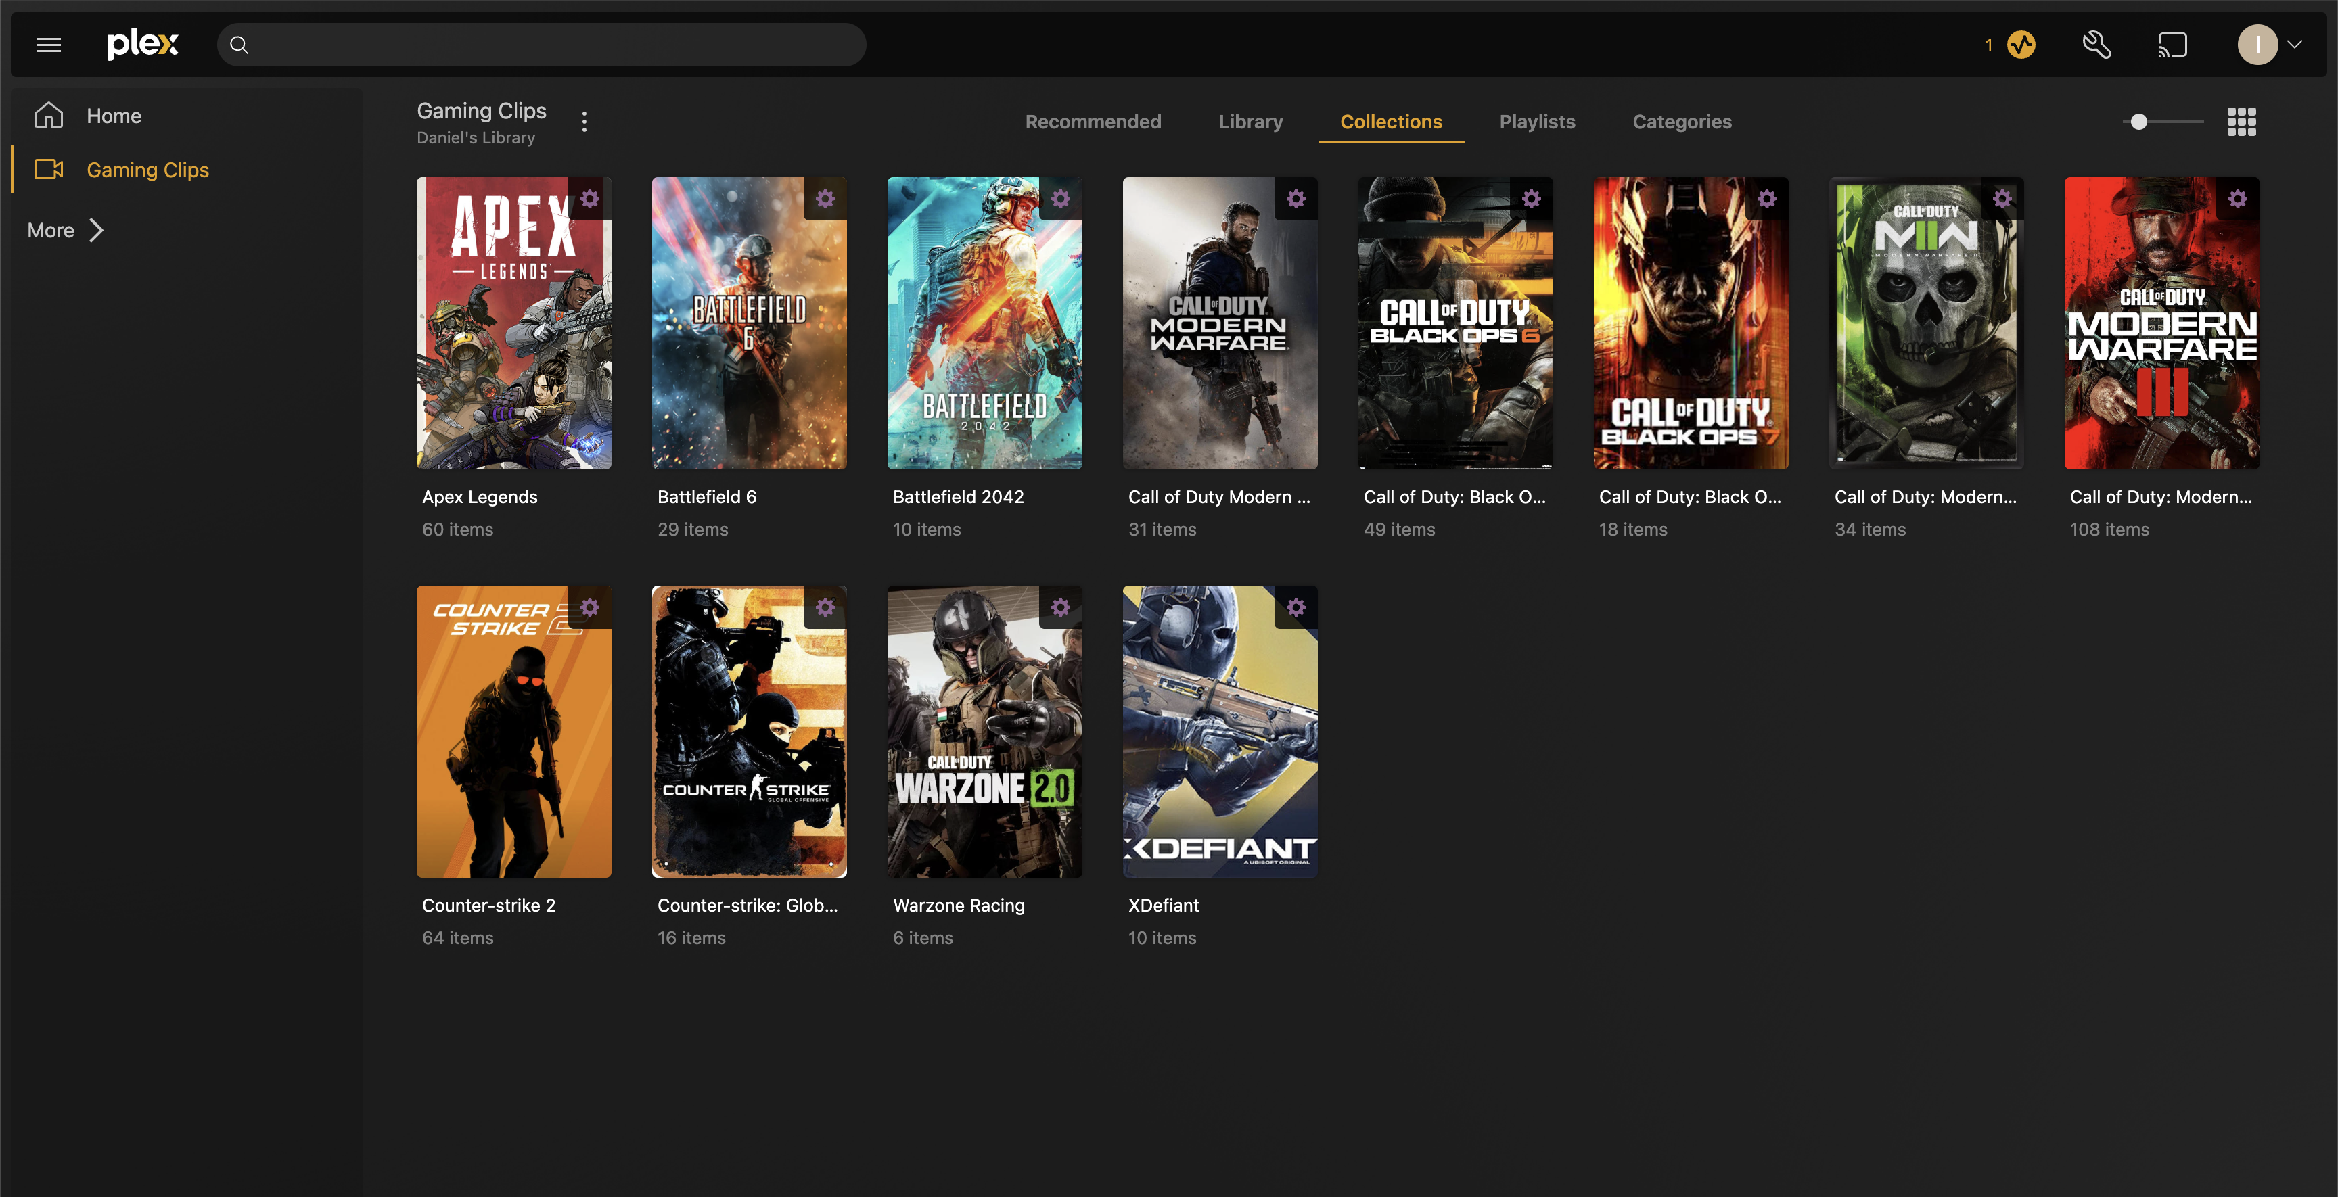Click "108 items" count text
The image size is (2338, 1197).
coord(2109,529)
